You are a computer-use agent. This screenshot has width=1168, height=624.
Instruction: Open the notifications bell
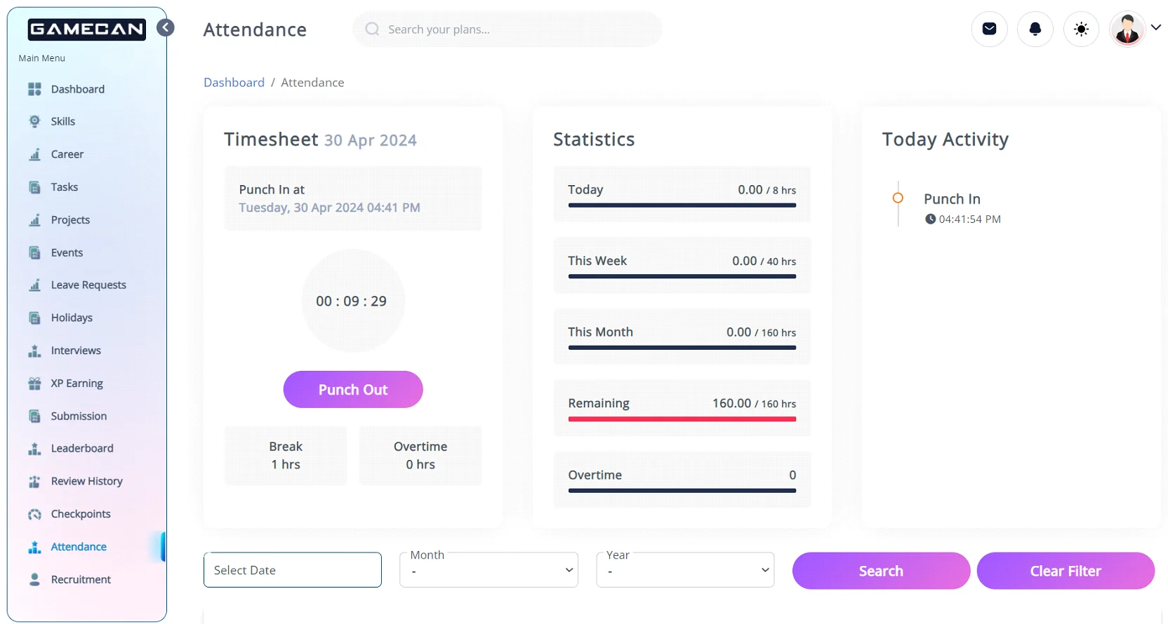coord(1035,29)
